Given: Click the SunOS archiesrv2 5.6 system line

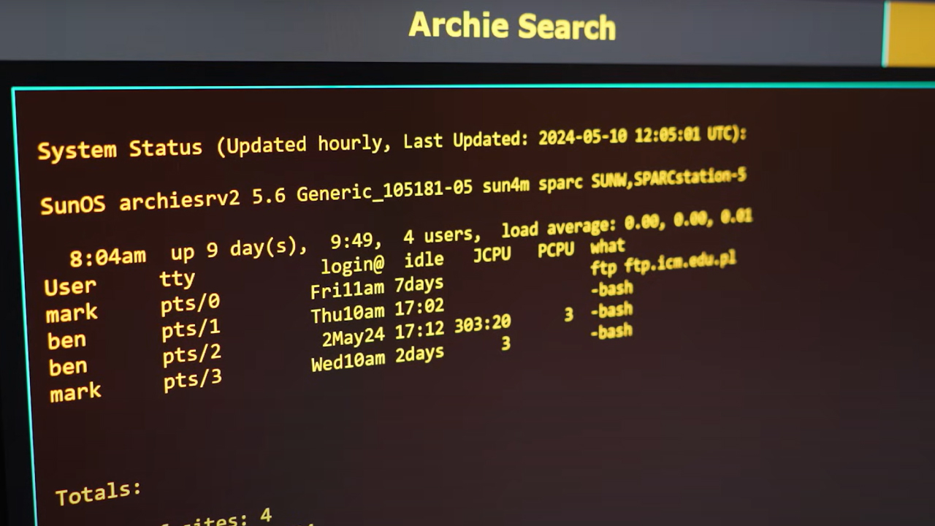Looking at the screenshot, I should pyautogui.click(x=393, y=191).
